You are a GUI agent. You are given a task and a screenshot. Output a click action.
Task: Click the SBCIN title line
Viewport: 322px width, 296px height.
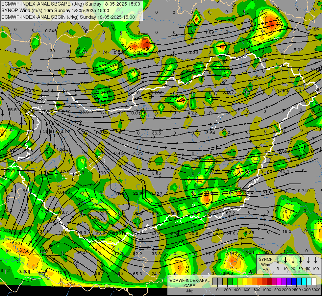point(68,17)
